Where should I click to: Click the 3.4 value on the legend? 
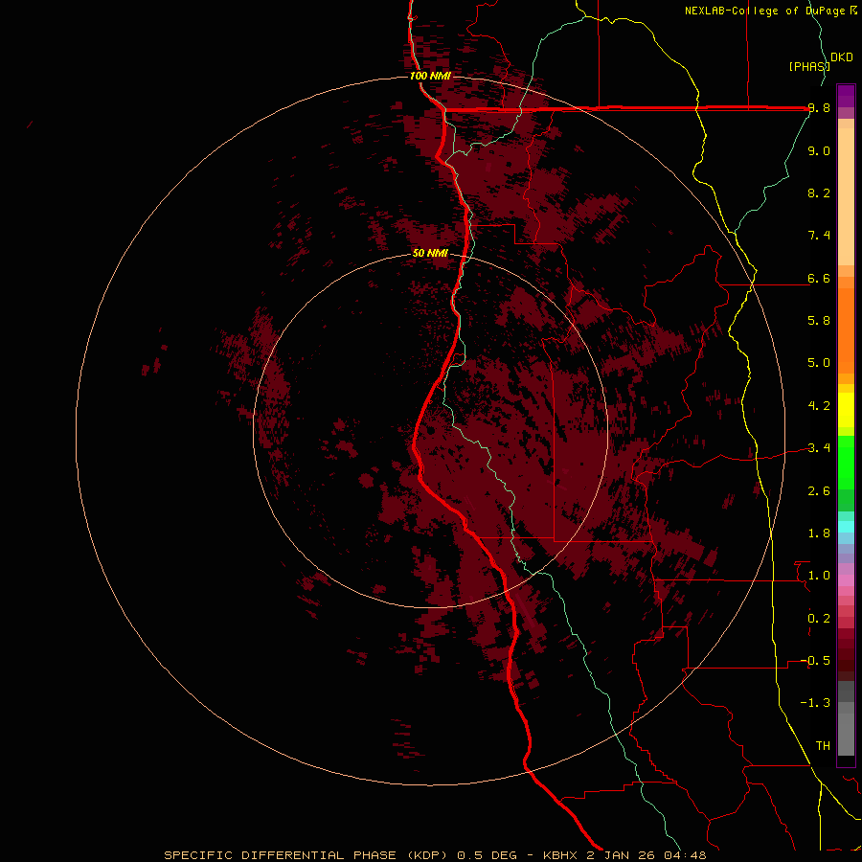click(819, 448)
